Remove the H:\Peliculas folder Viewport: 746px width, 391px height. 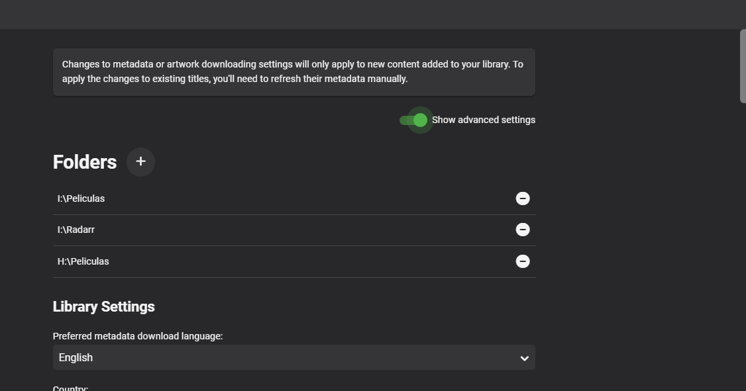523,261
